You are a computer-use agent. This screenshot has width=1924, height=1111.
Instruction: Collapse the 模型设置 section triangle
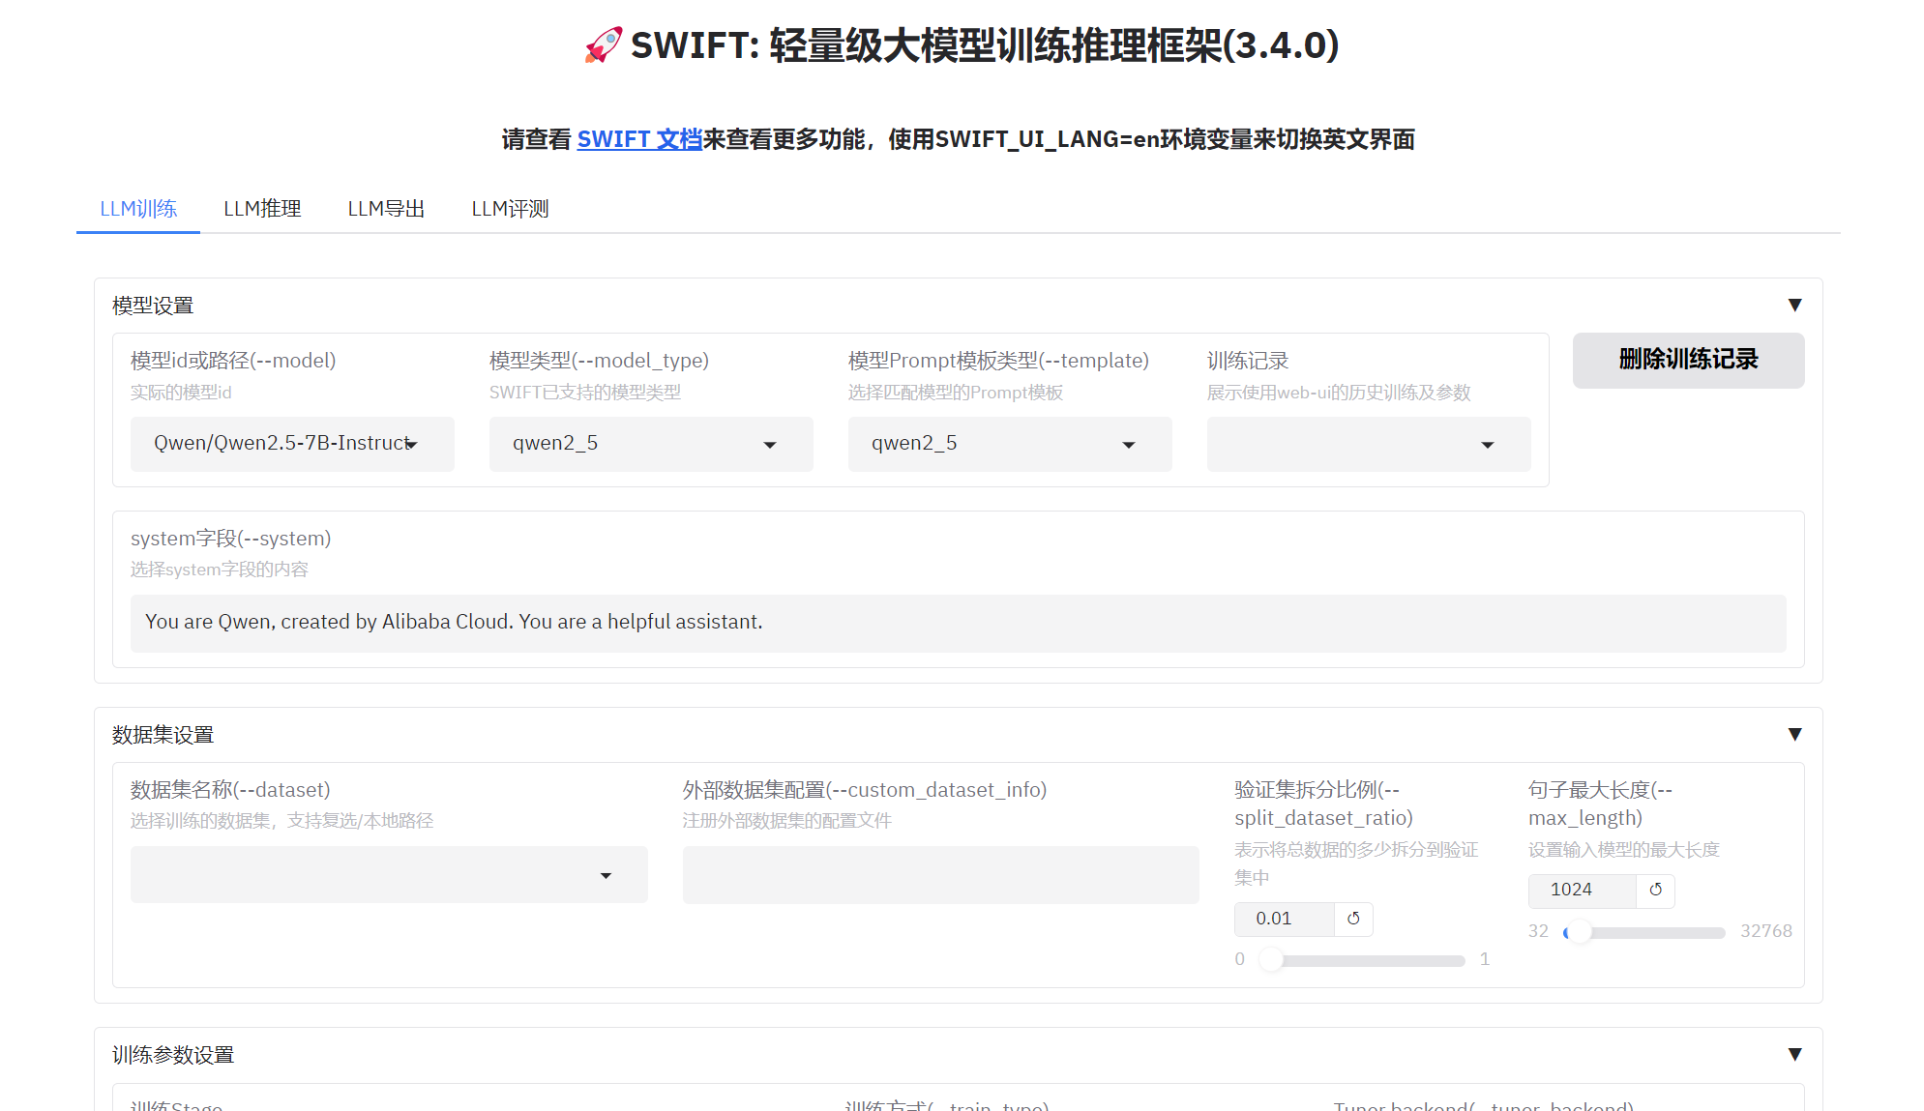click(x=1794, y=306)
